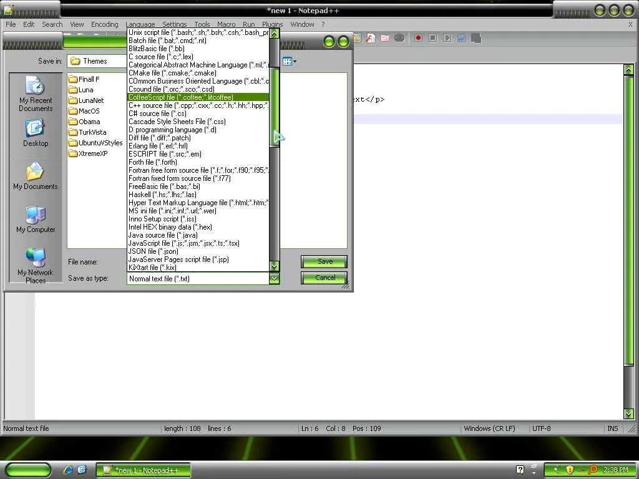Choose Haskell file type option
Viewport: 639px width, 479px height.
tap(198, 195)
